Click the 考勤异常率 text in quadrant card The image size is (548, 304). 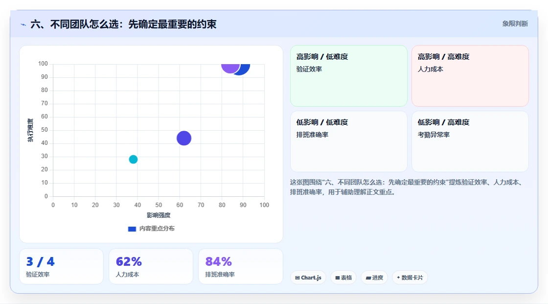pyautogui.click(x=434, y=135)
